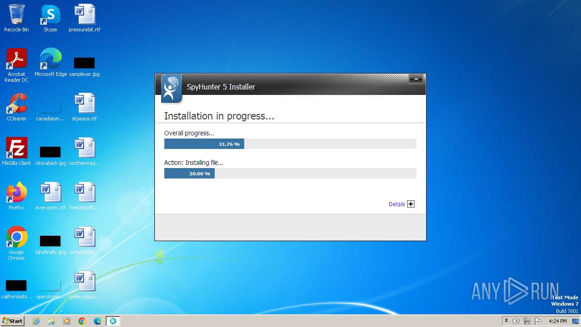Screen dimensions: 581x327
Task: Launch Edge from the taskbar
Action: (98, 321)
